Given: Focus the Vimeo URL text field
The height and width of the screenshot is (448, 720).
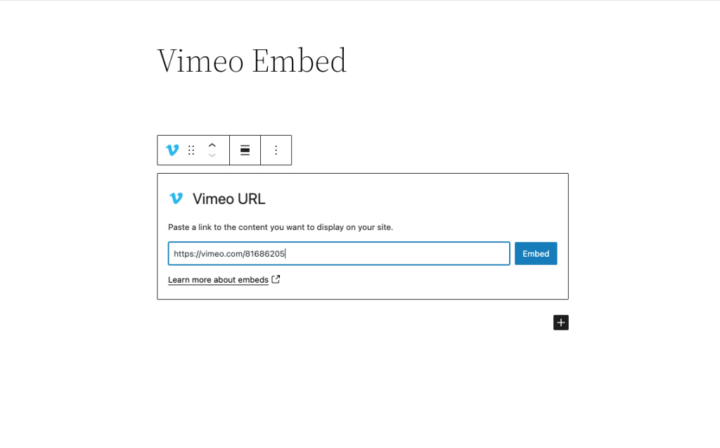Looking at the screenshot, I should tap(337, 253).
